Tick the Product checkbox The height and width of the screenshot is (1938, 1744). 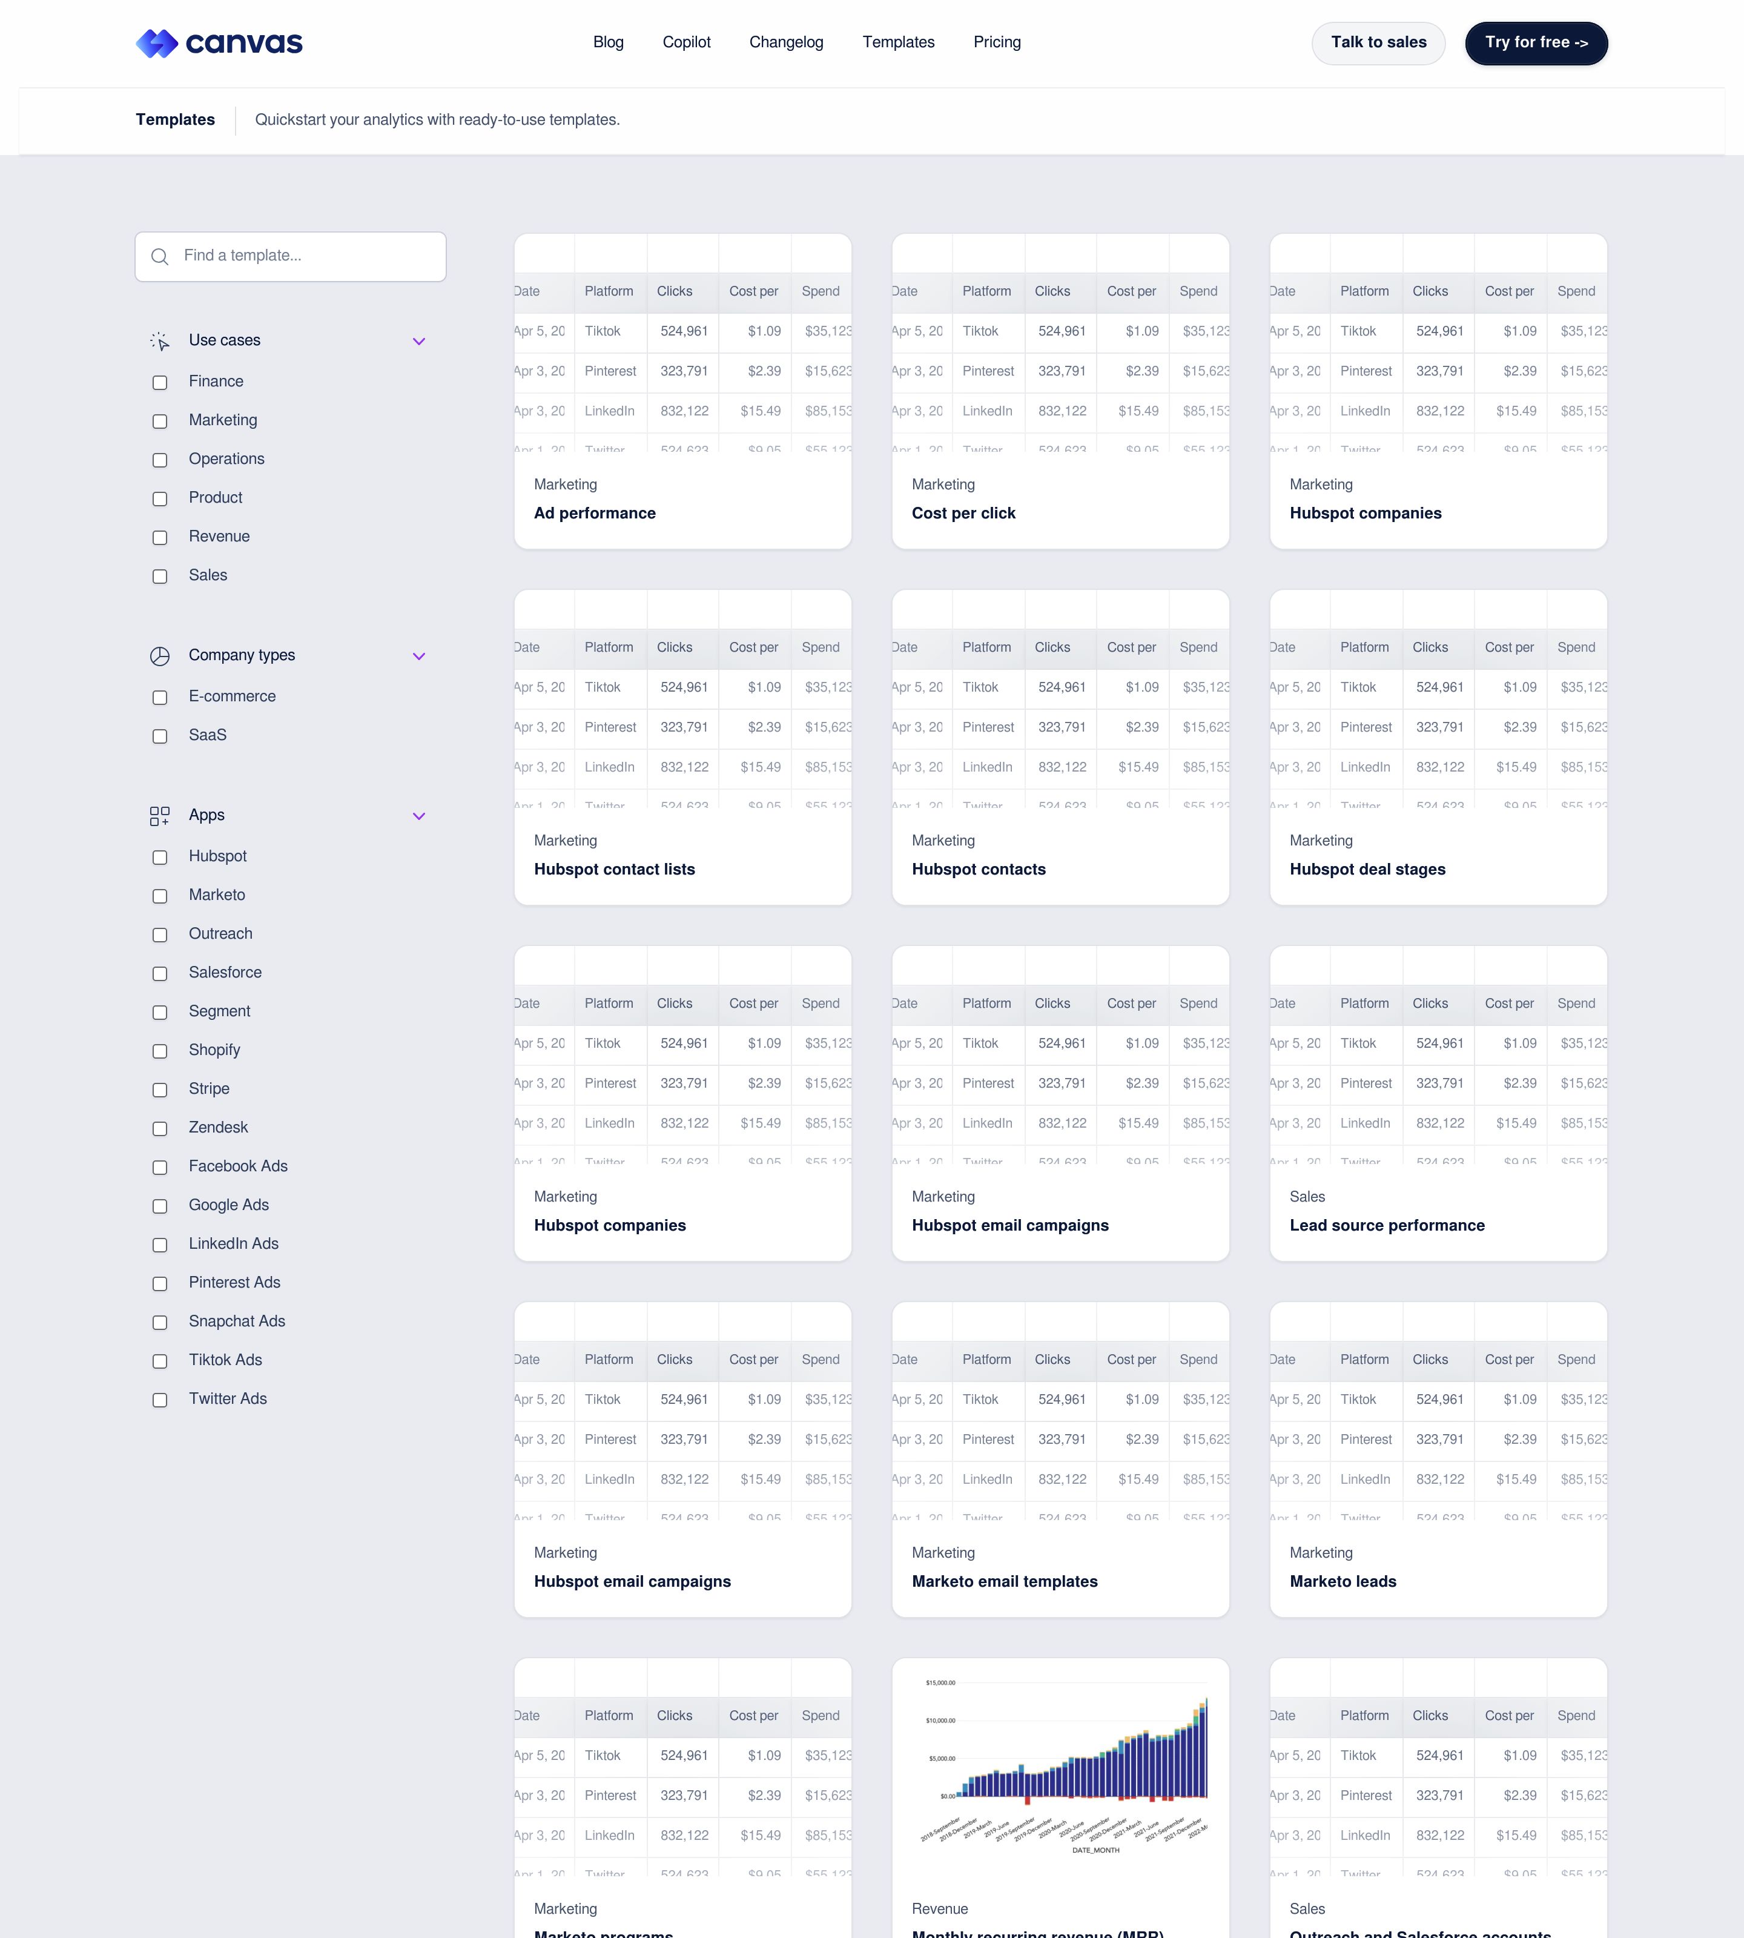[160, 500]
